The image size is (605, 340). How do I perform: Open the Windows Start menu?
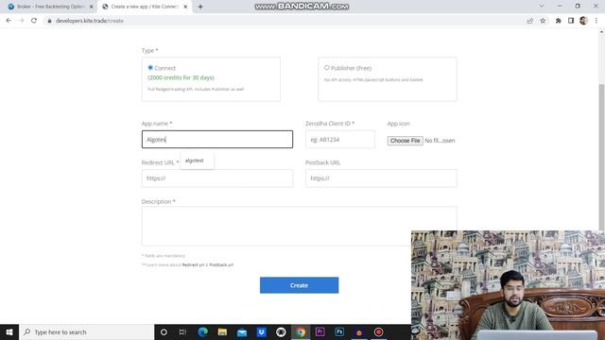[9, 331]
